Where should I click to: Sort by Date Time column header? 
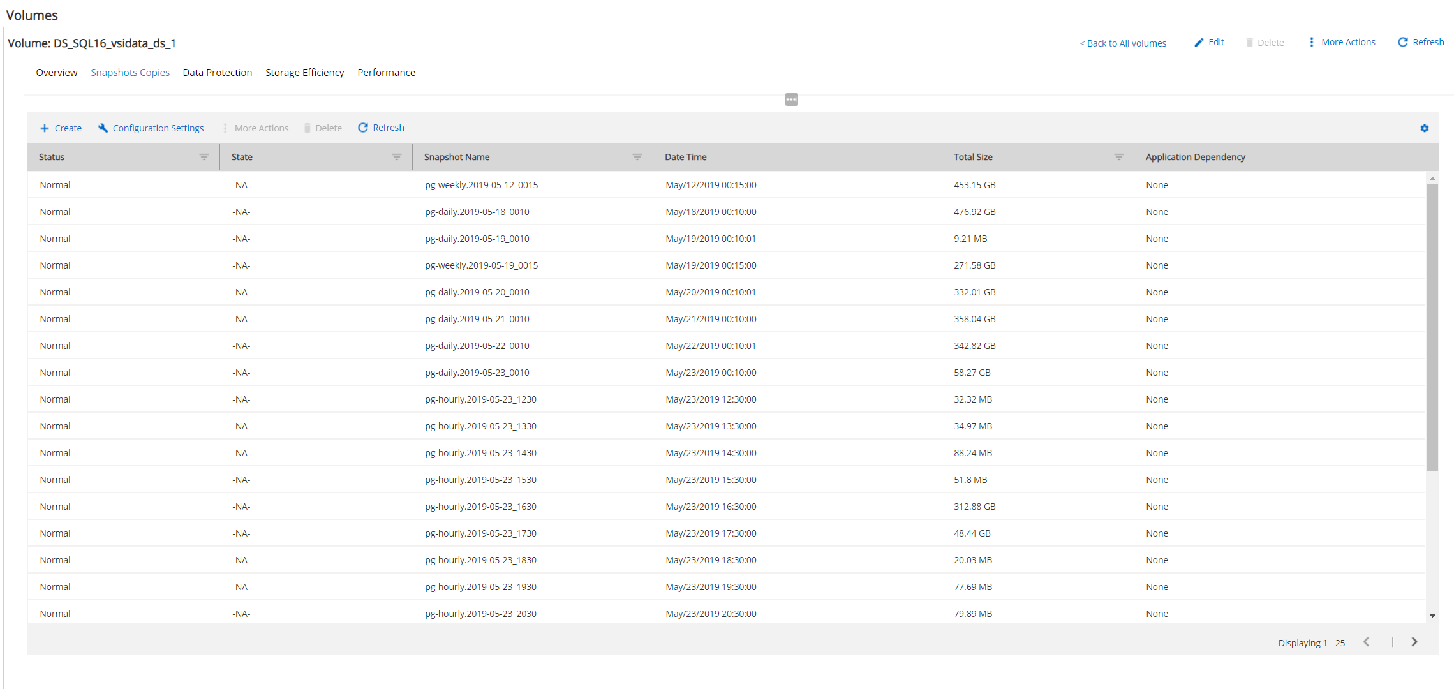686,157
